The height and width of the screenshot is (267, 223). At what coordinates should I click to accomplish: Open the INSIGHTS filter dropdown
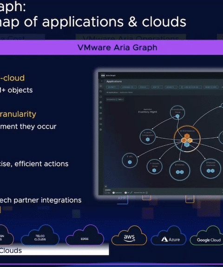[171, 87]
